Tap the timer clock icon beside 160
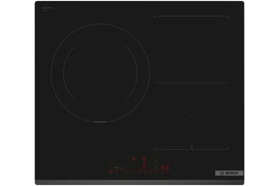 click(x=156, y=168)
